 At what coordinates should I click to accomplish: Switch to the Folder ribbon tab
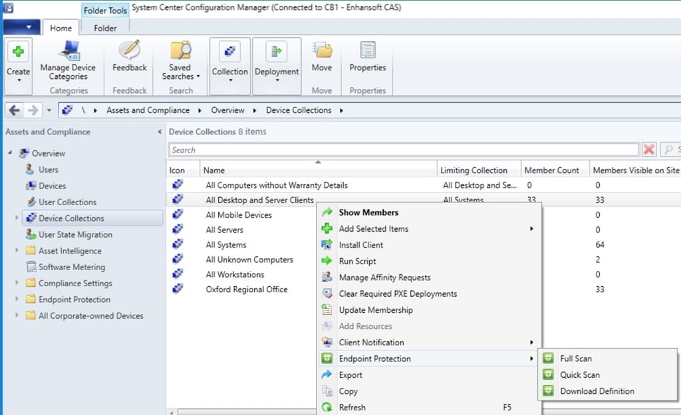(105, 28)
